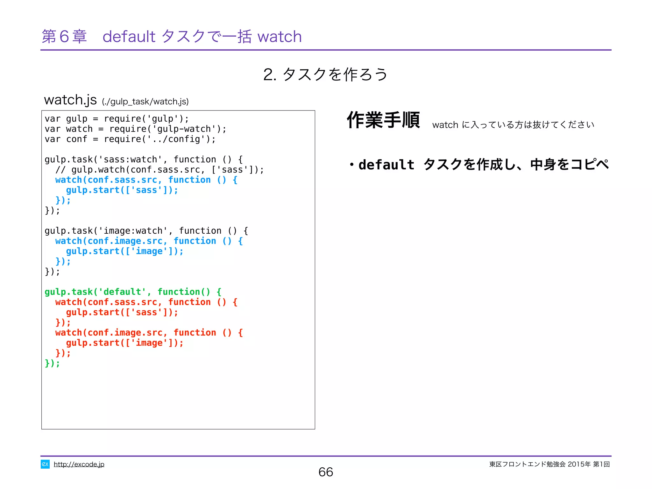Click the blue 'watch(conf.sass.src, function () {' line
Viewport: 652px width, 489px height.
[x=146, y=180]
